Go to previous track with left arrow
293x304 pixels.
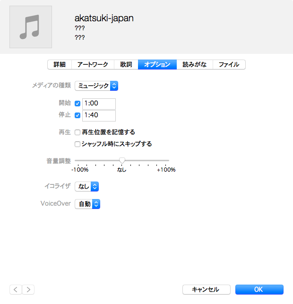(x=16, y=290)
